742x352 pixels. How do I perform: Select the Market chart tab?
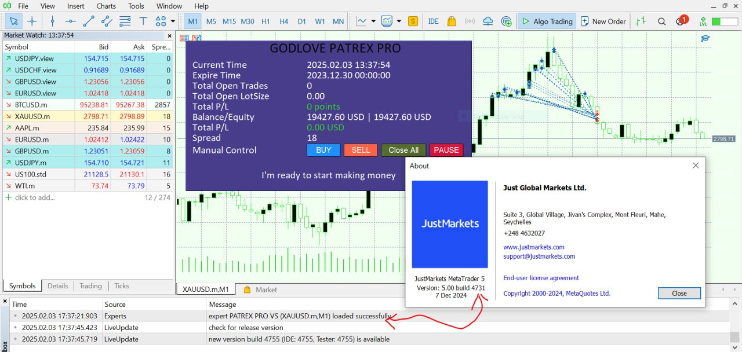260,289
